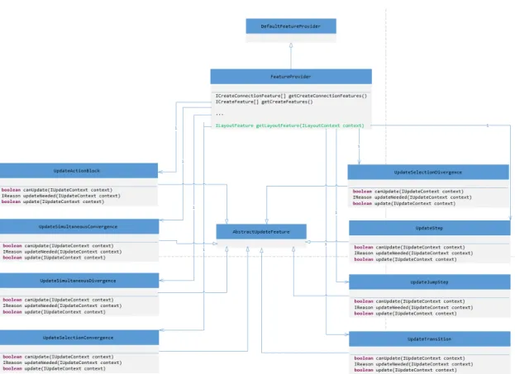Click the getCreateConnectionFeatures() method line

tap(291, 96)
